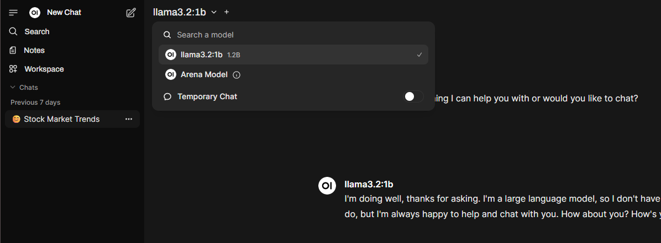Enable the Temporary Chat switch
This screenshot has height=243, width=661.
coord(413,96)
